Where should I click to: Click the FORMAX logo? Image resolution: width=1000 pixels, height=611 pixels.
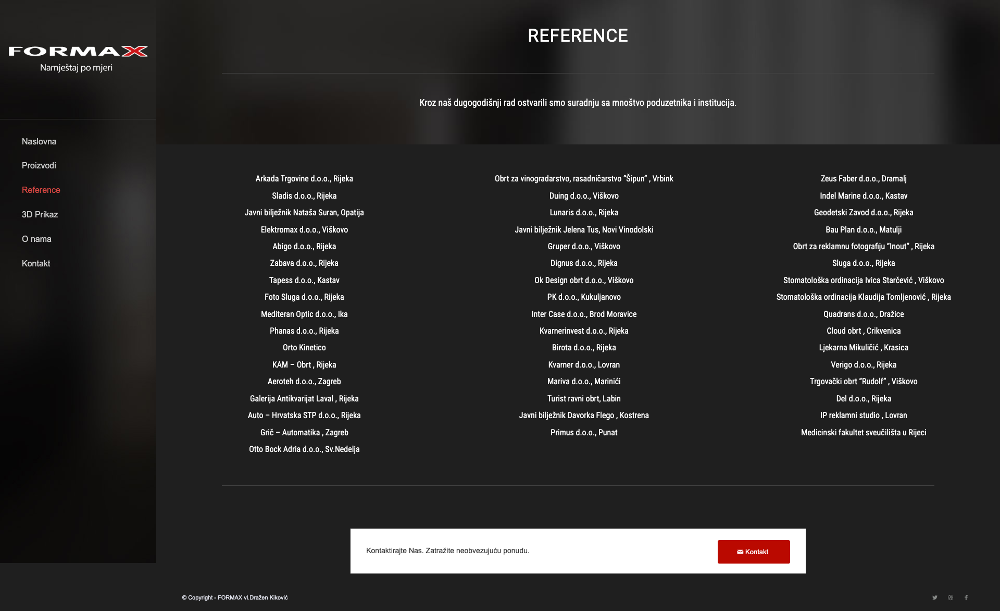tap(78, 51)
